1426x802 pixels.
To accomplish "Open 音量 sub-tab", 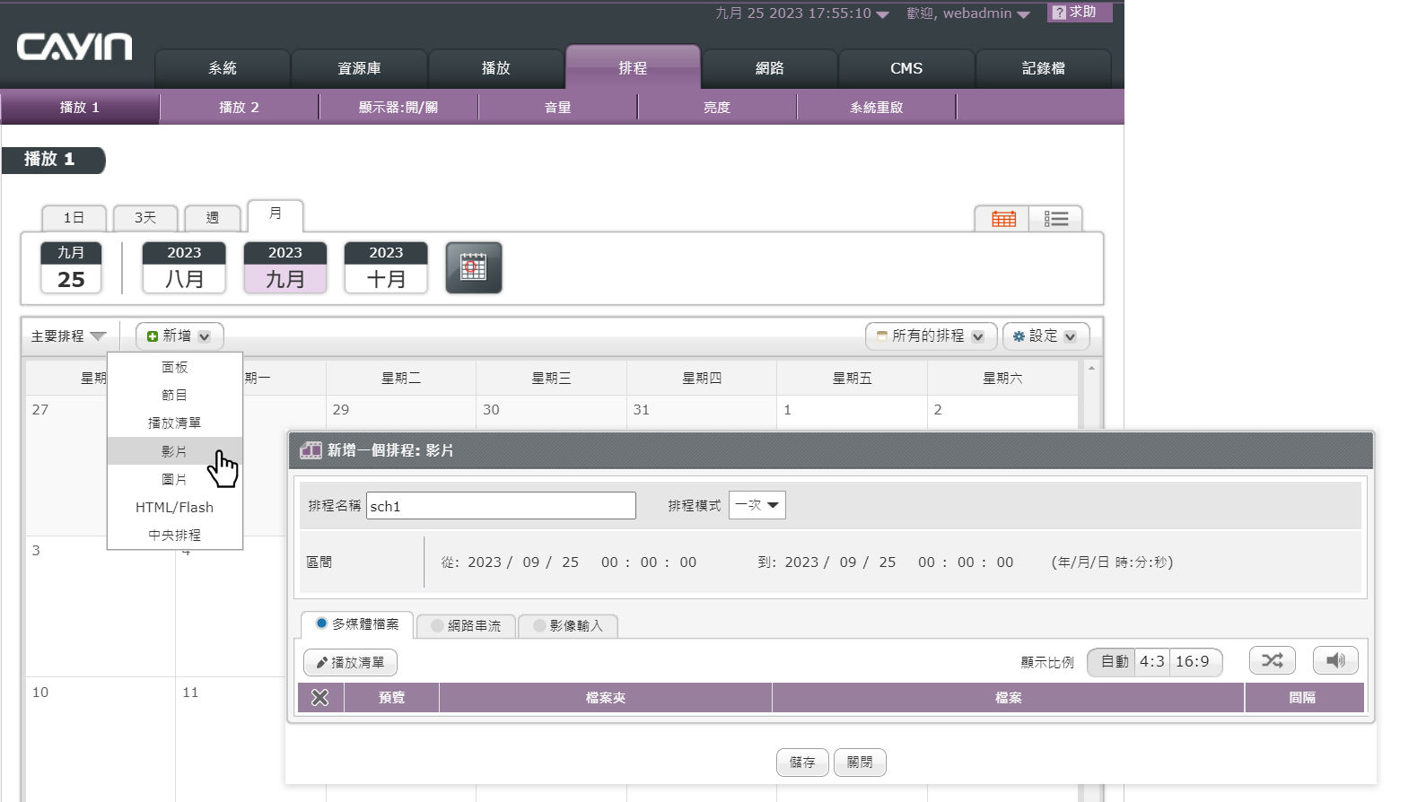I will [558, 108].
